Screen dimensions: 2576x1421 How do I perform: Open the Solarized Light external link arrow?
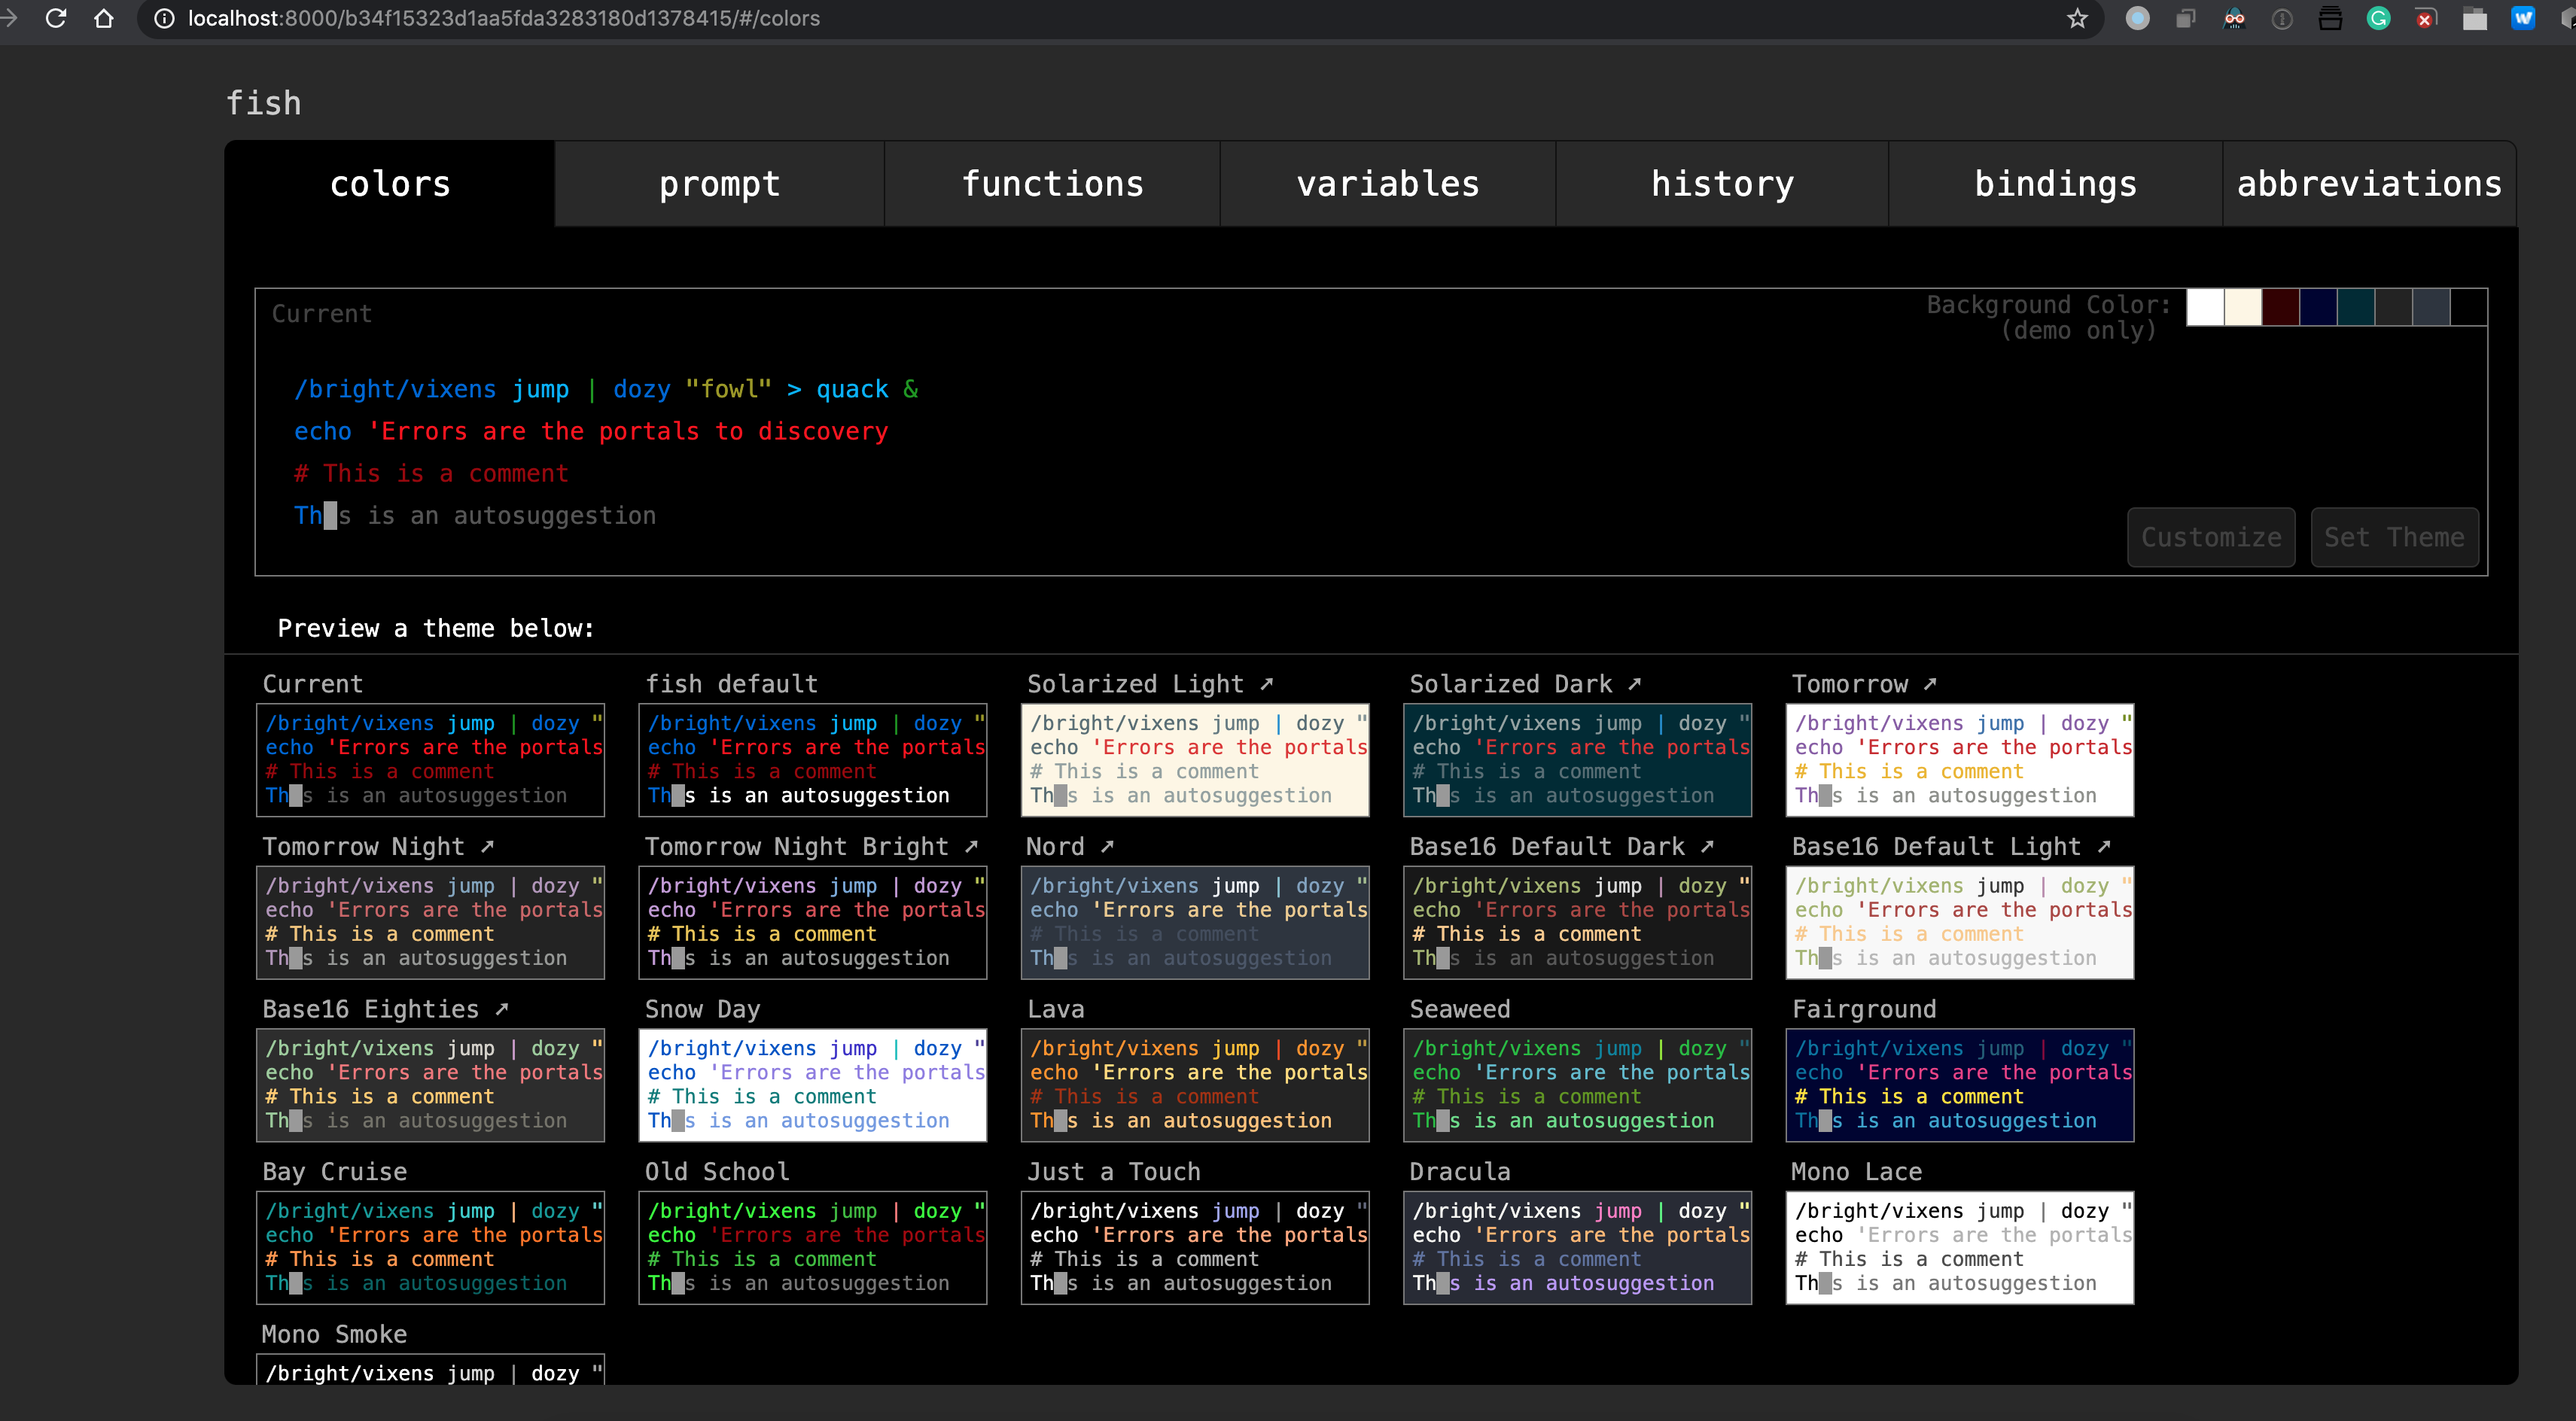tap(1267, 684)
